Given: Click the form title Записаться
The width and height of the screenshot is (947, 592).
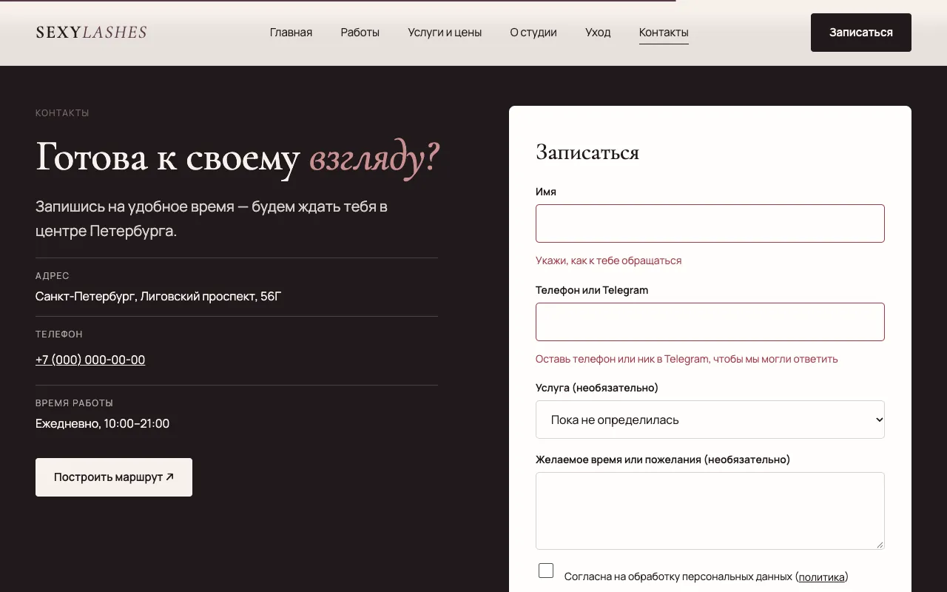Looking at the screenshot, I should point(587,152).
